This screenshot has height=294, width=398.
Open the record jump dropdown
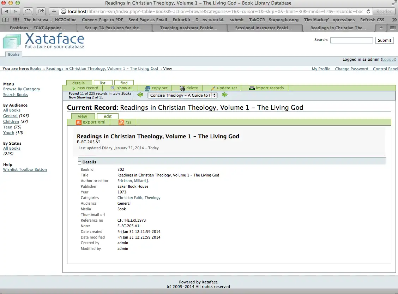click(182, 95)
